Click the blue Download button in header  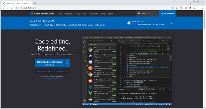[168, 14]
